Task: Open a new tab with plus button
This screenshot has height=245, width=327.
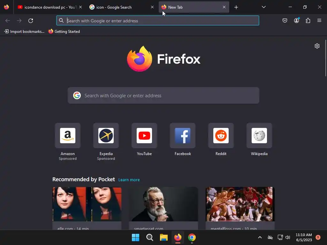Action: 236,7
